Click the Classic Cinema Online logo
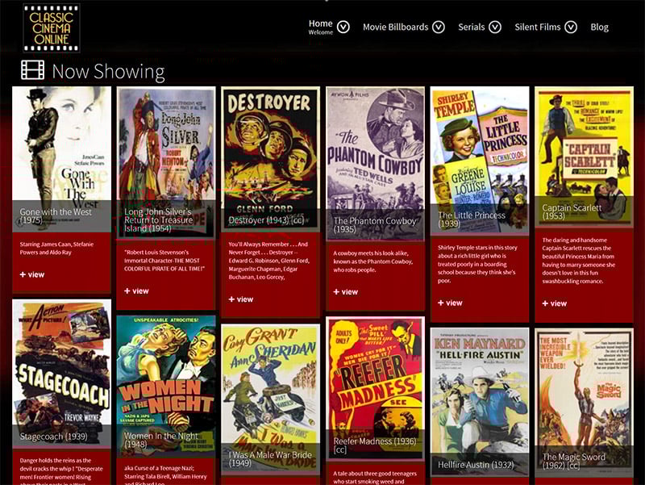Viewport: 645px width, 485px height. pos(52,27)
